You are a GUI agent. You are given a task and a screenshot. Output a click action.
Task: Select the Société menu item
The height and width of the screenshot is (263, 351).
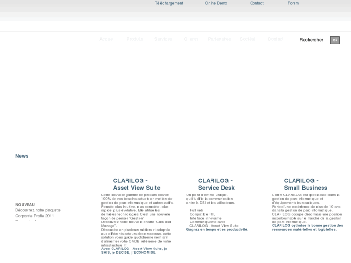click(x=248, y=39)
